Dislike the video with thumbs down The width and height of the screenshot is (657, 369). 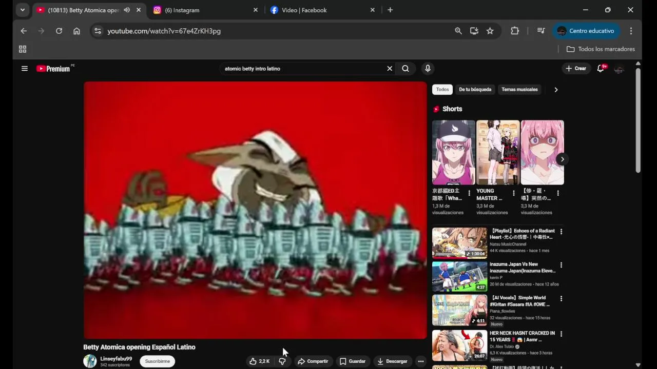282,361
